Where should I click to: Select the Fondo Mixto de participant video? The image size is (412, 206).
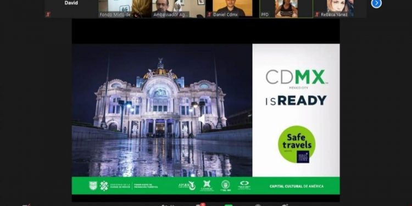pyautogui.click(x=125, y=9)
